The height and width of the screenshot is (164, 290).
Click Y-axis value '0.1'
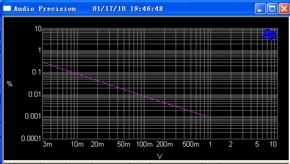click(36, 72)
